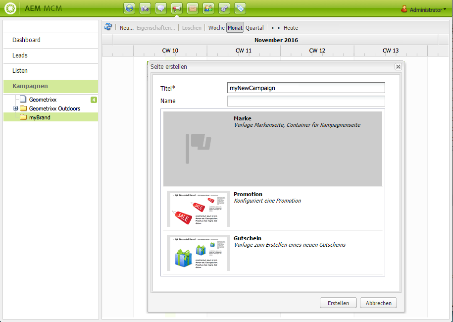The height and width of the screenshot is (322, 453).
Task: Switch calendar to Quartal view
Action: [254, 28]
